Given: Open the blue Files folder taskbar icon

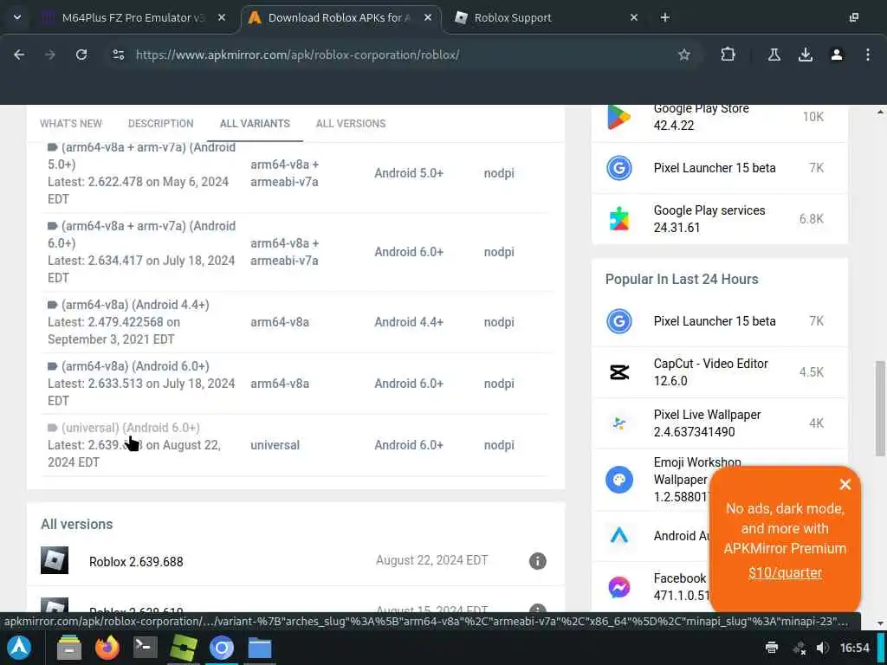Looking at the screenshot, I should coord(260,648).
